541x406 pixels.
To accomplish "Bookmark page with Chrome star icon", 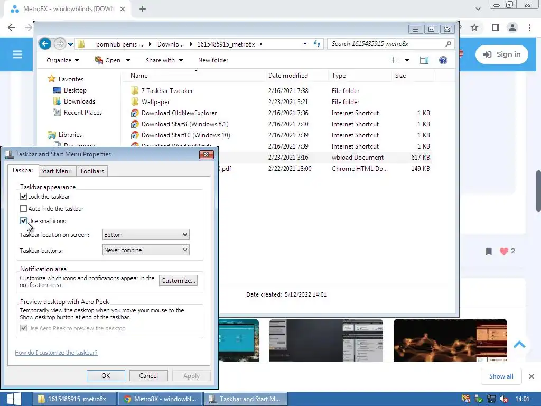I will pos(475,27).
